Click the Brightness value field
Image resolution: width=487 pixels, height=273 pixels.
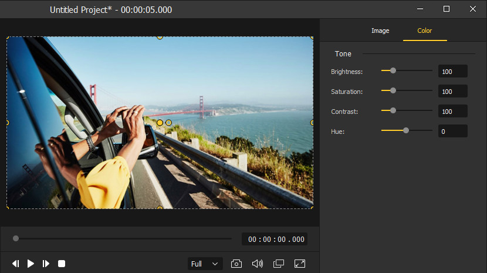click(x=452, y=72)
